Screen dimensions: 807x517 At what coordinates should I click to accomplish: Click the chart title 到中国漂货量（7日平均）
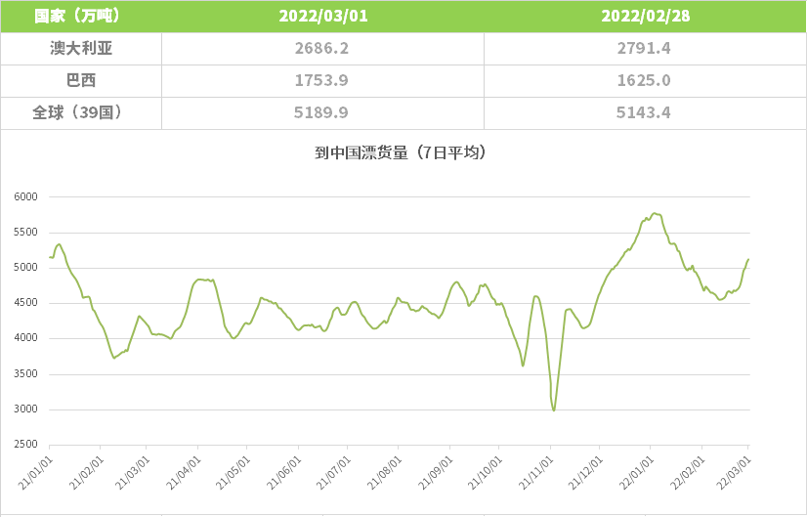pyautogui.click(x=401, y=152)
